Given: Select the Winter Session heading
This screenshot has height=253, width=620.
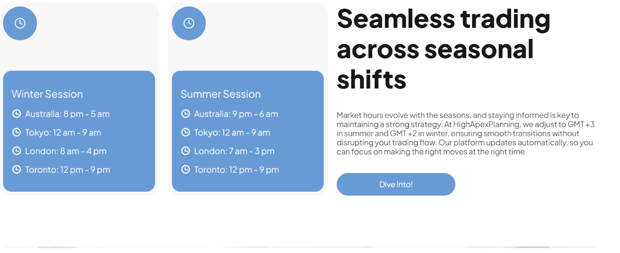Looking at the screenshot, I should tap(47, 94).
